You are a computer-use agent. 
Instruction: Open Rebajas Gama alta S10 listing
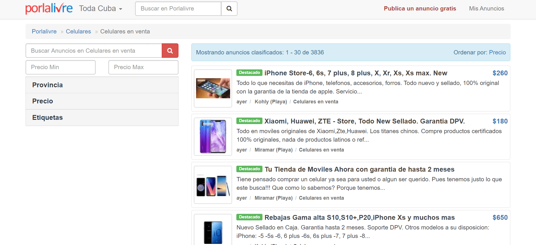click(360, 218)
